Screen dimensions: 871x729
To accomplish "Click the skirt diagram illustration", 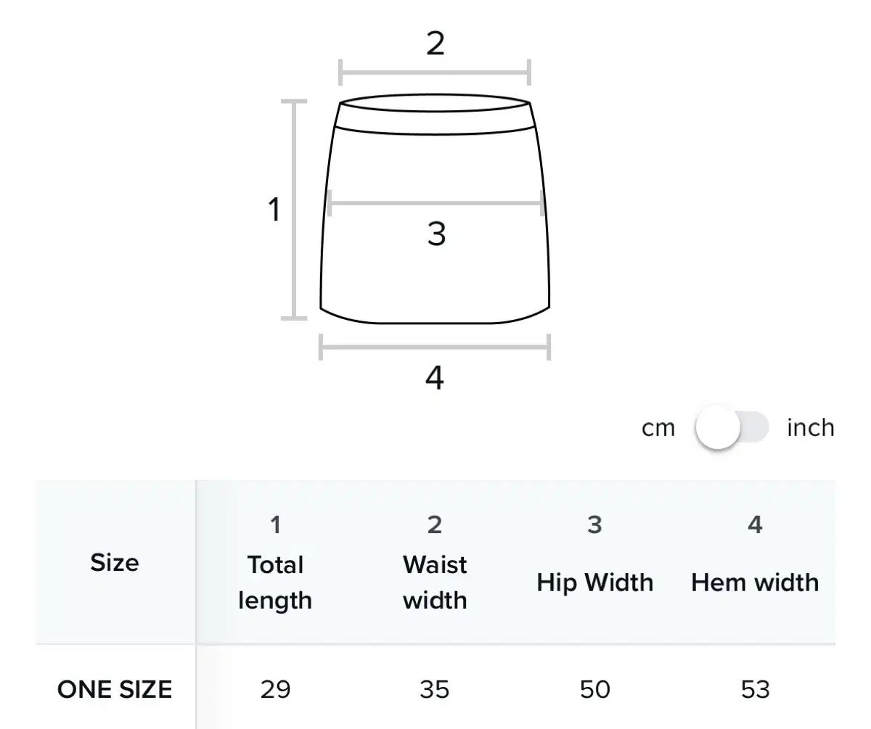I will [x=435, y=209].
